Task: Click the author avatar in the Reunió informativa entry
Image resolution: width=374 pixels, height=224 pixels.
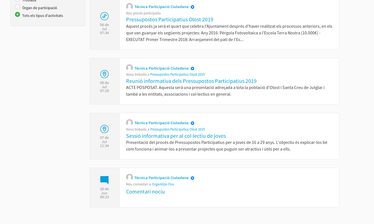Action: tap(129, 68)
